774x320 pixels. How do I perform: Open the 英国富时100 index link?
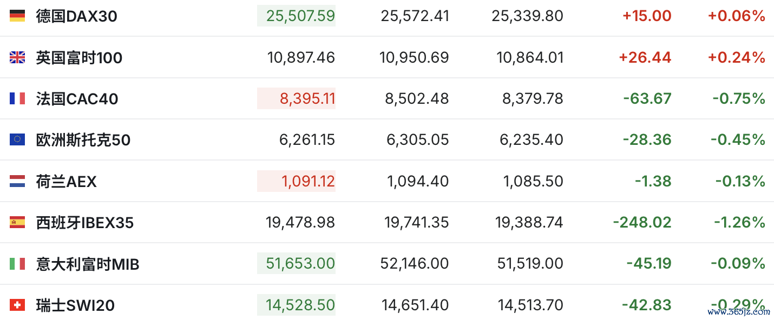tap(79, 57)
